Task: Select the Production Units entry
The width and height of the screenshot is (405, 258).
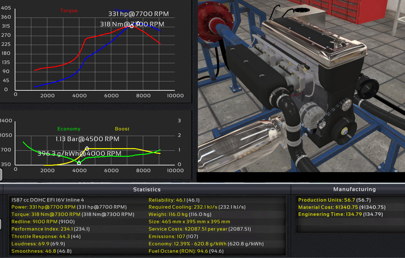Action: (334, 200)
